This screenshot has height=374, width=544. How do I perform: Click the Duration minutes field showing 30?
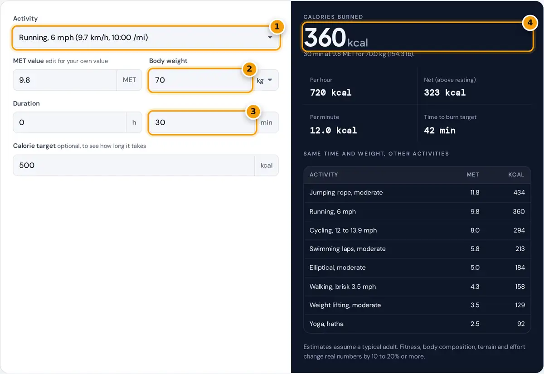coord(203,122)
